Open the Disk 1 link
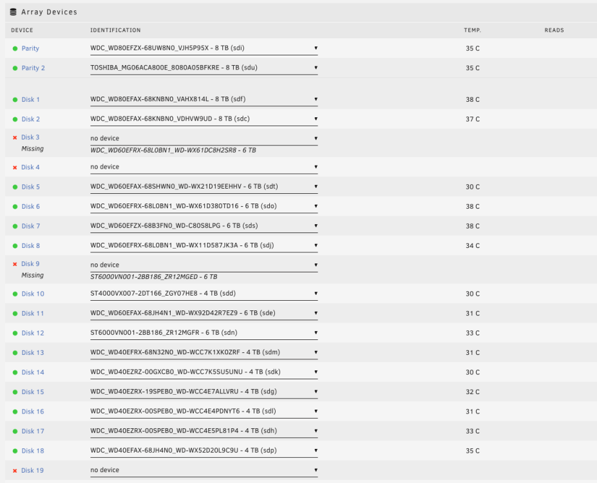This screenshot has height=483, width=597. coord(30,100)
